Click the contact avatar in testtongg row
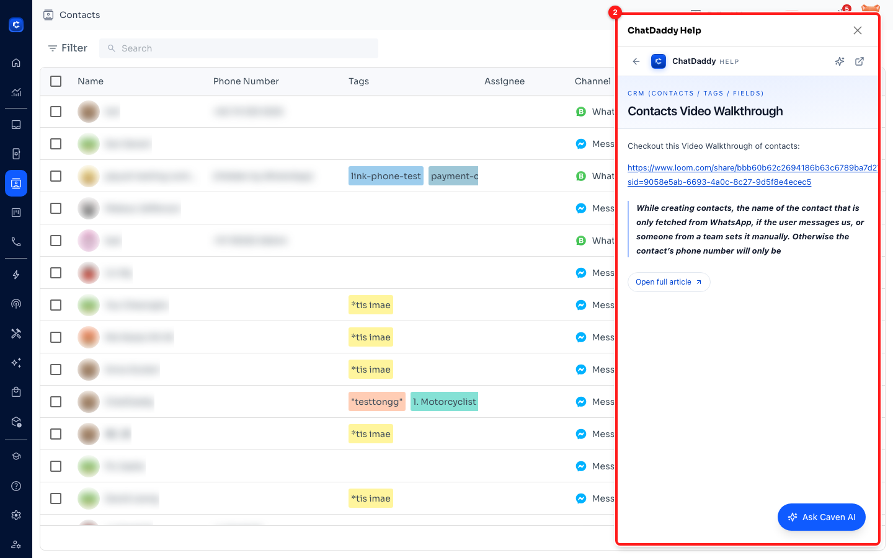The height and width of the screenshot is (558, 893). [x=89, y=402]
